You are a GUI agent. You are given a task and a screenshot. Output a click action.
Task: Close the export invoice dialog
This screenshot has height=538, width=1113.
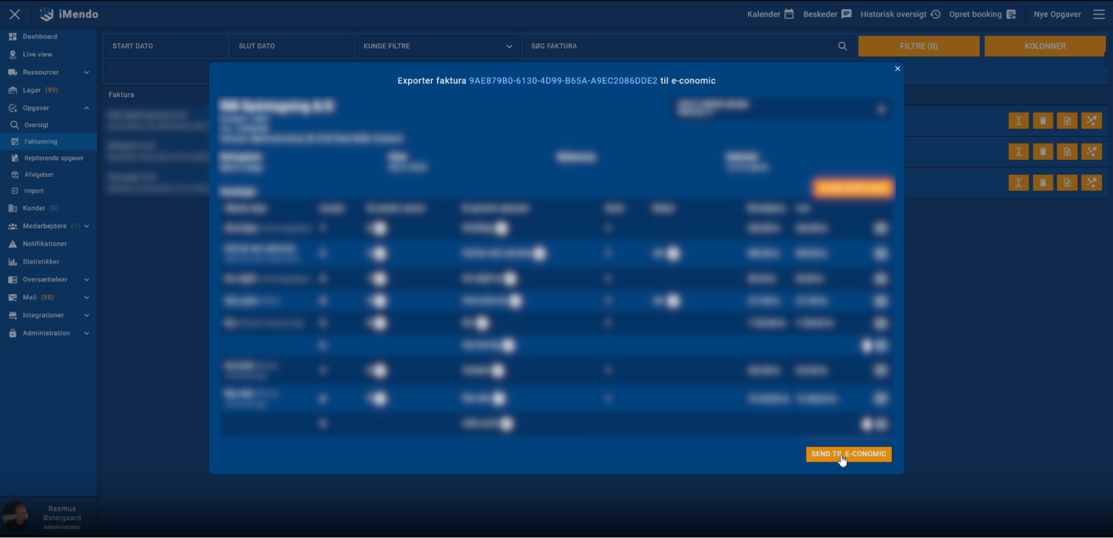[x=897, y=69]
